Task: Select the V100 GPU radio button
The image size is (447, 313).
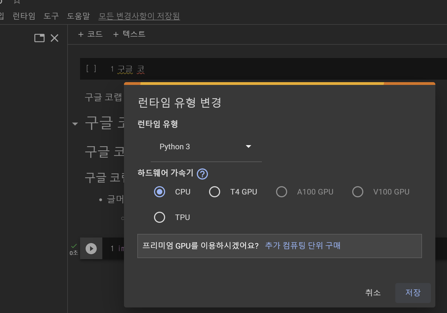Action: [x=358, y=192]
